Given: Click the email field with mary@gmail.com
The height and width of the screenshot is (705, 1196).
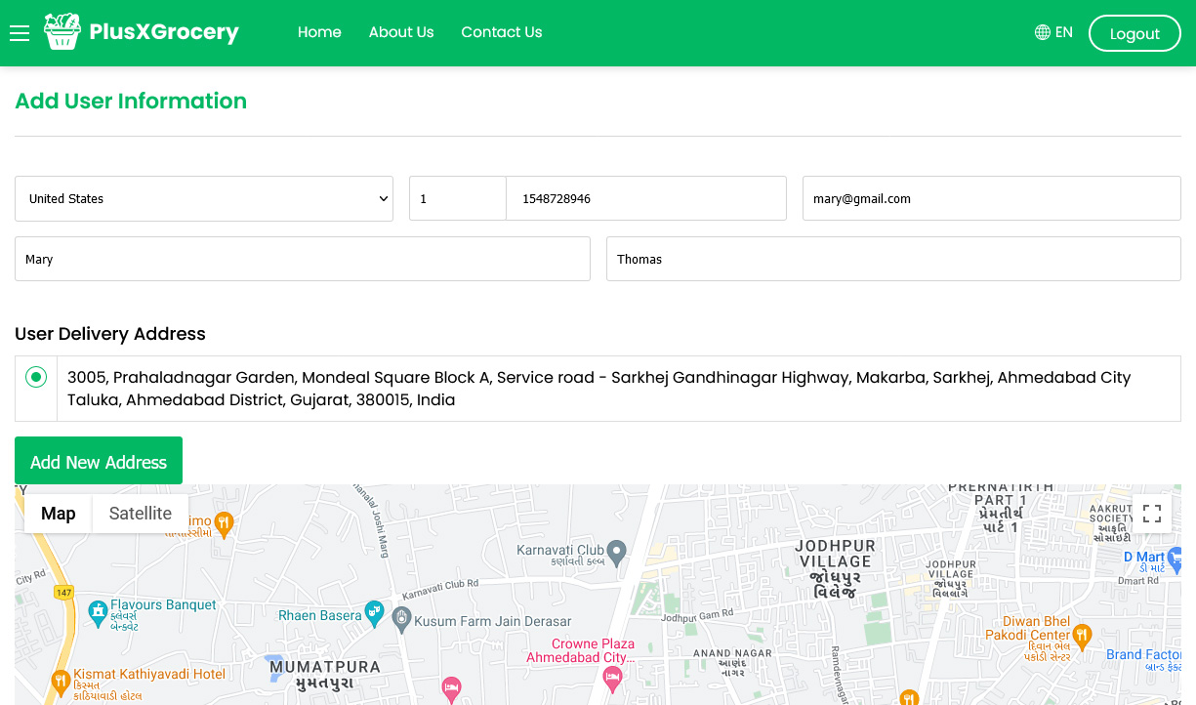Looking at the screenshot, I should 992,198.
